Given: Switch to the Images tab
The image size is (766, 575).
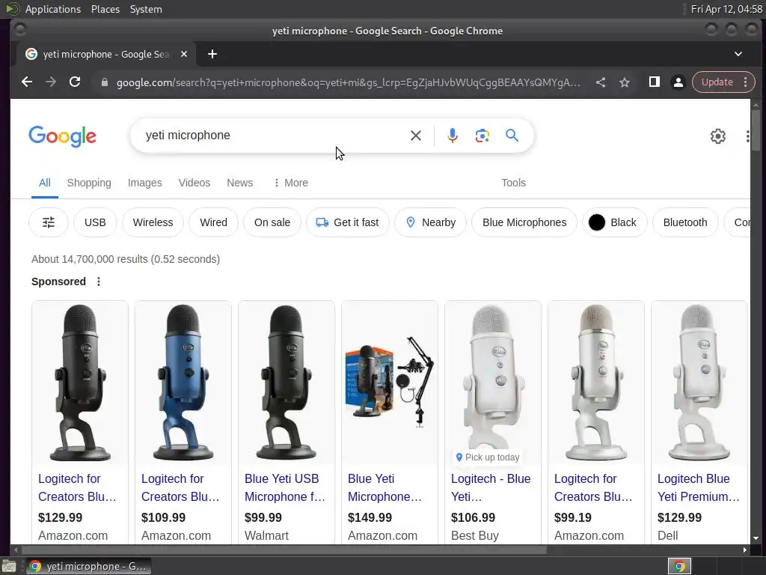Looking at the screenshot, I should (x=144, y=183).
